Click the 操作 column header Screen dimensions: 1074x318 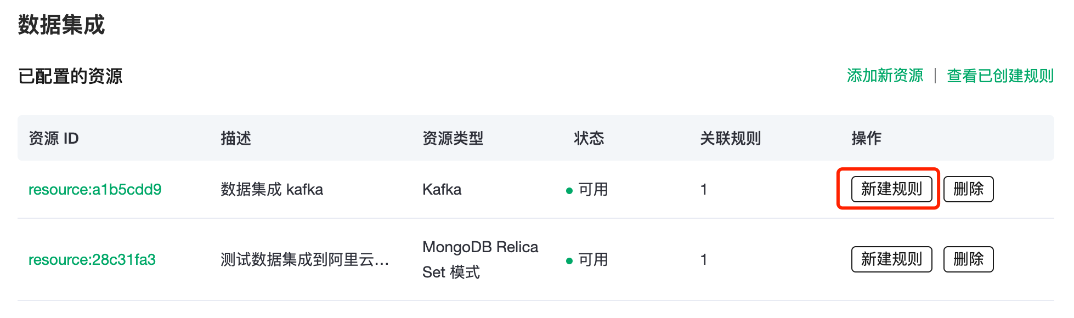click(x=866, y=138)
